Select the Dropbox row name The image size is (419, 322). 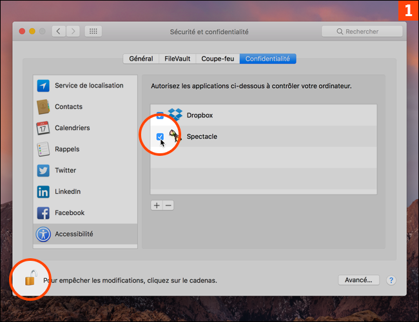[x=200, y=115]
